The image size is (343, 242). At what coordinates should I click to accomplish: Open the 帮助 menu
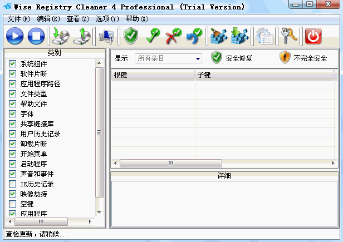136,19
